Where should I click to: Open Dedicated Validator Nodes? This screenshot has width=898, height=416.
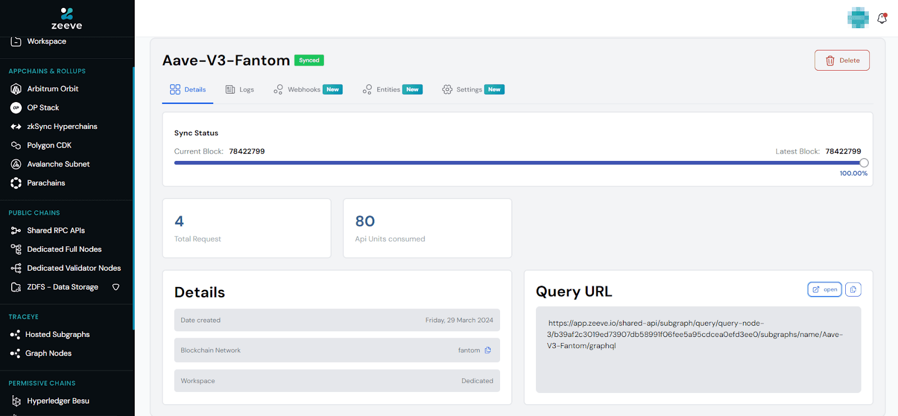coord(74,268)
